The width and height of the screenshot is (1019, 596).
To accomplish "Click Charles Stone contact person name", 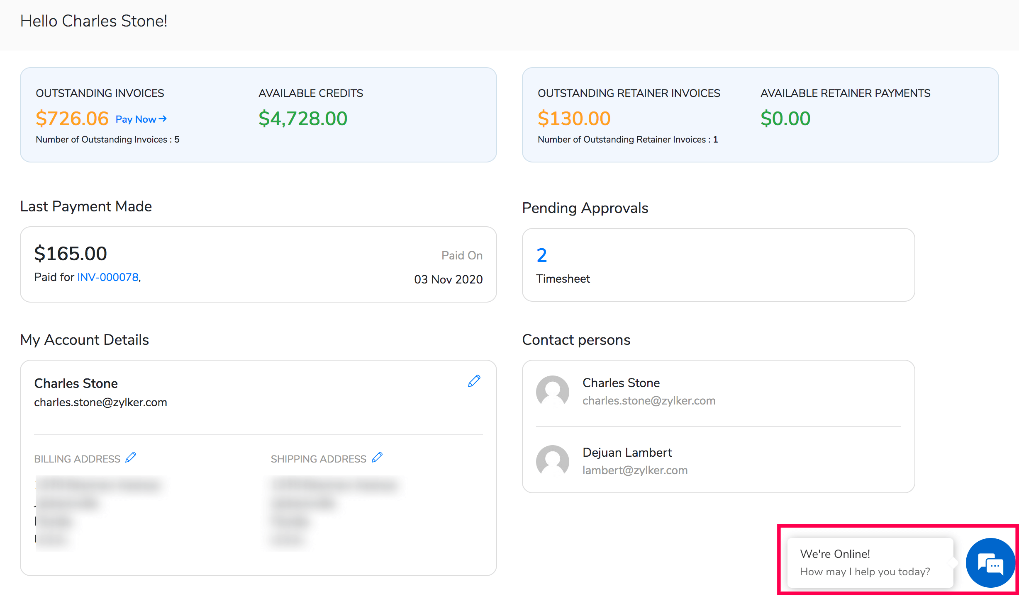I will pos(621,383).
